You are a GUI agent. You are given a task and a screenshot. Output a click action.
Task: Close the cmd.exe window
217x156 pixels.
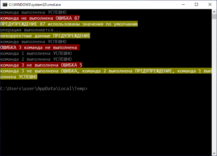click(210, 5)
